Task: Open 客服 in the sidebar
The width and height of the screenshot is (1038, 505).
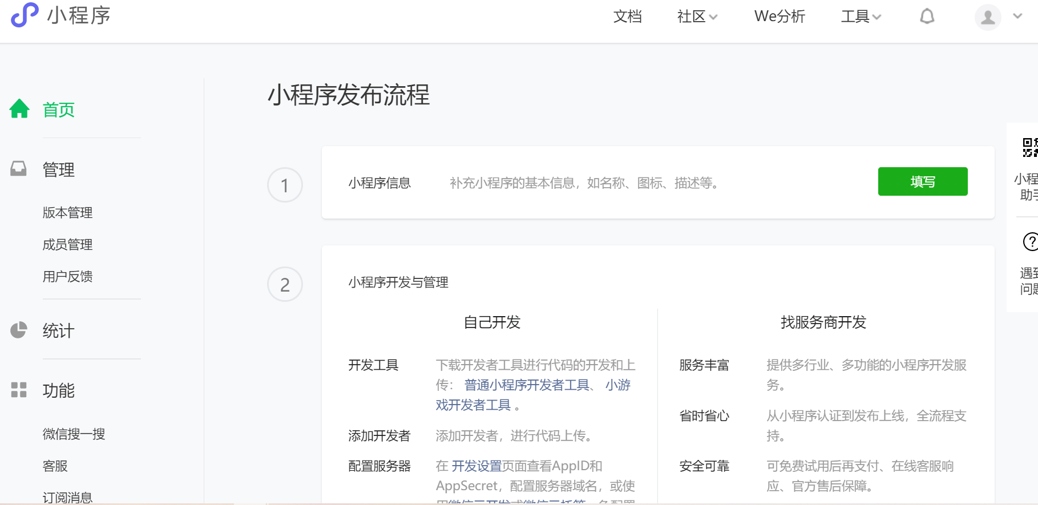Action: pyautogui.click(x=55, y=466)
